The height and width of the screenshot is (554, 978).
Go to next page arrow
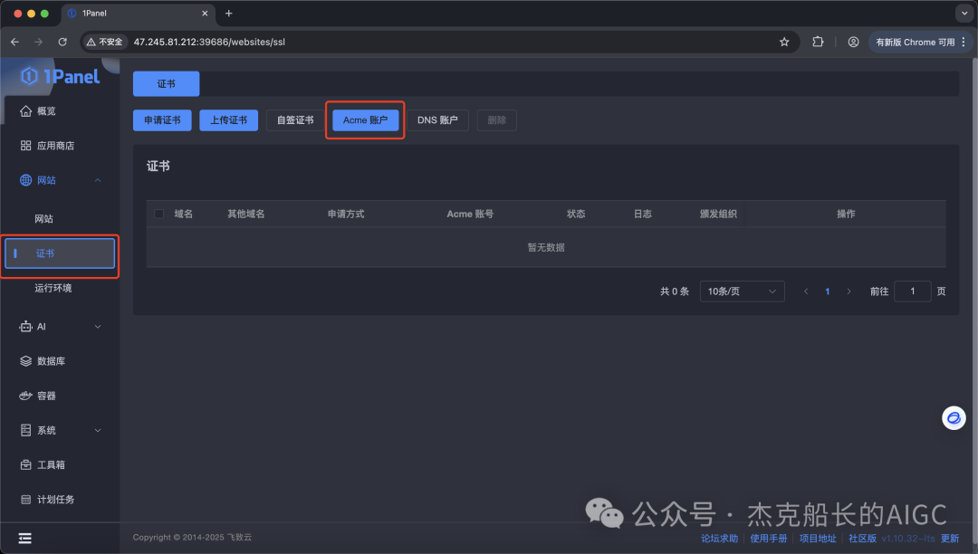tap(849, 291)
